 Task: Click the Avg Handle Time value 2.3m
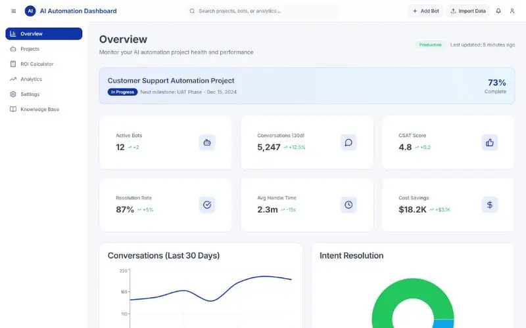tap(268, 209)
